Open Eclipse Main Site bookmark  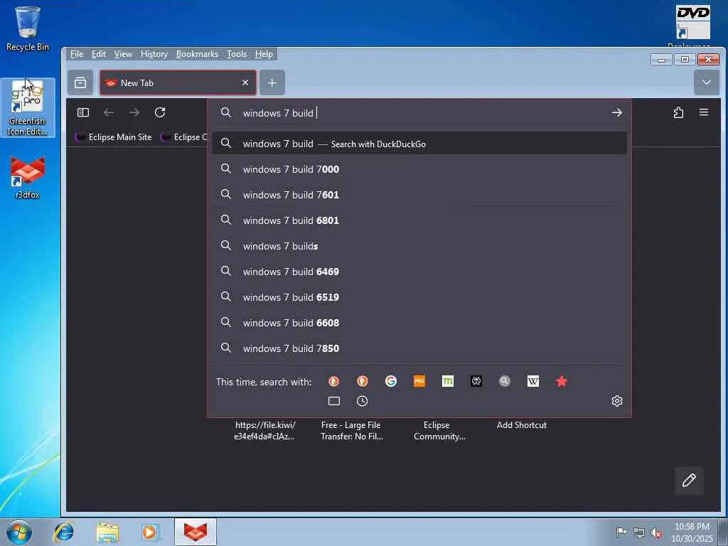click(114, 137)
